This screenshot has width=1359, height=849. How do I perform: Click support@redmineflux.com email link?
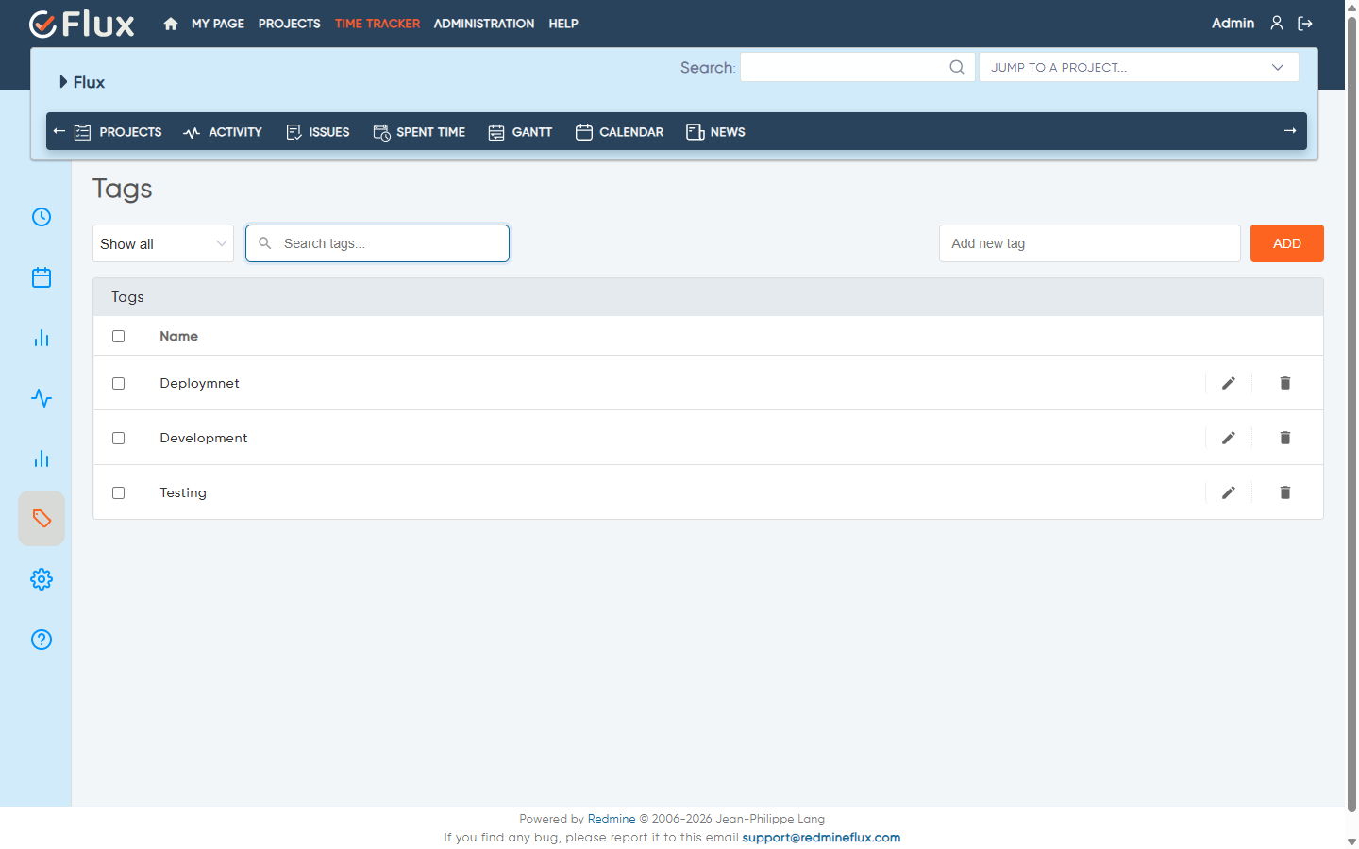[x=821, y=837]
